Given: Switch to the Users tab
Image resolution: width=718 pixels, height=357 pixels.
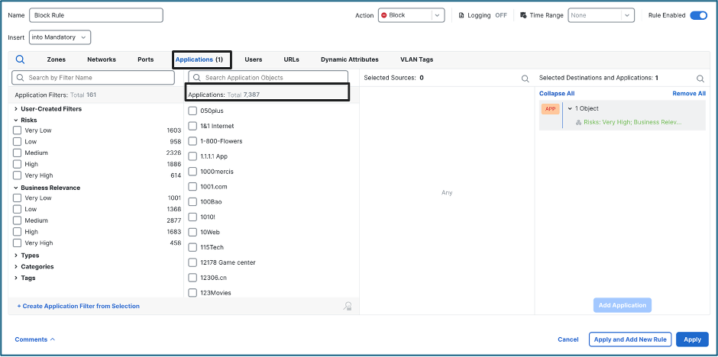Looking at the screenshot, I should click(x=254, y=59).
